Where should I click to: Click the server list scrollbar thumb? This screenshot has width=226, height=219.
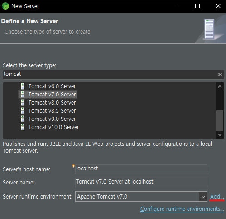(x=220, y=120)
